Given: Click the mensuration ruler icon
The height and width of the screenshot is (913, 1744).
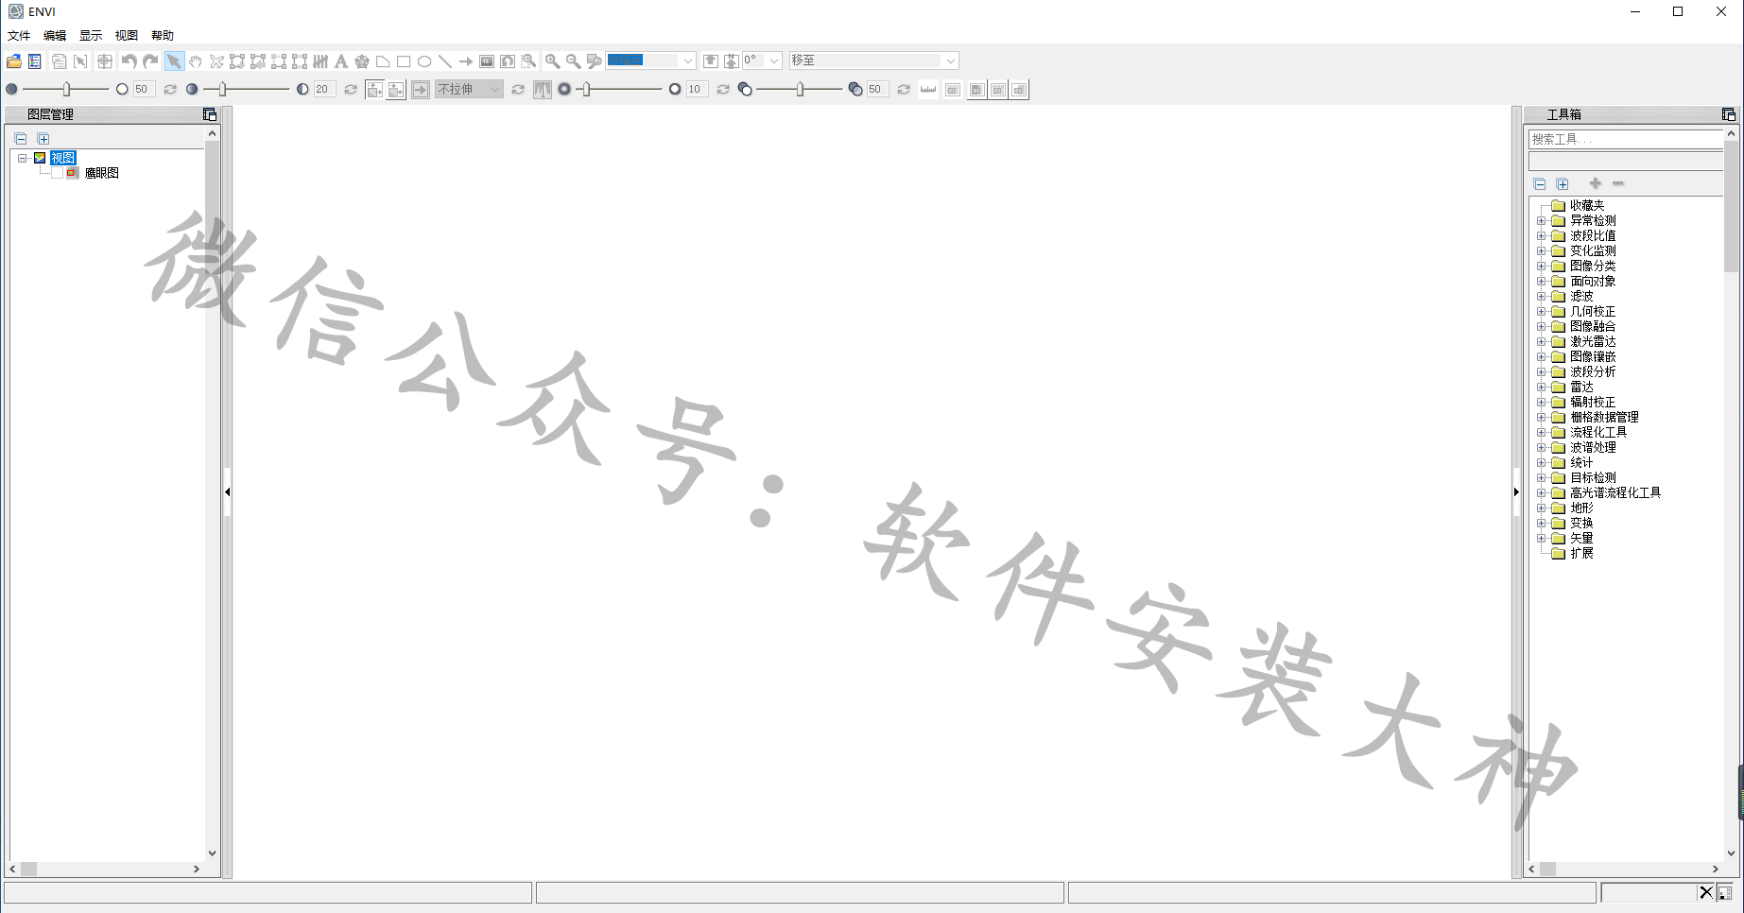Looking at the screenshot, I should [x=928, y=90].
